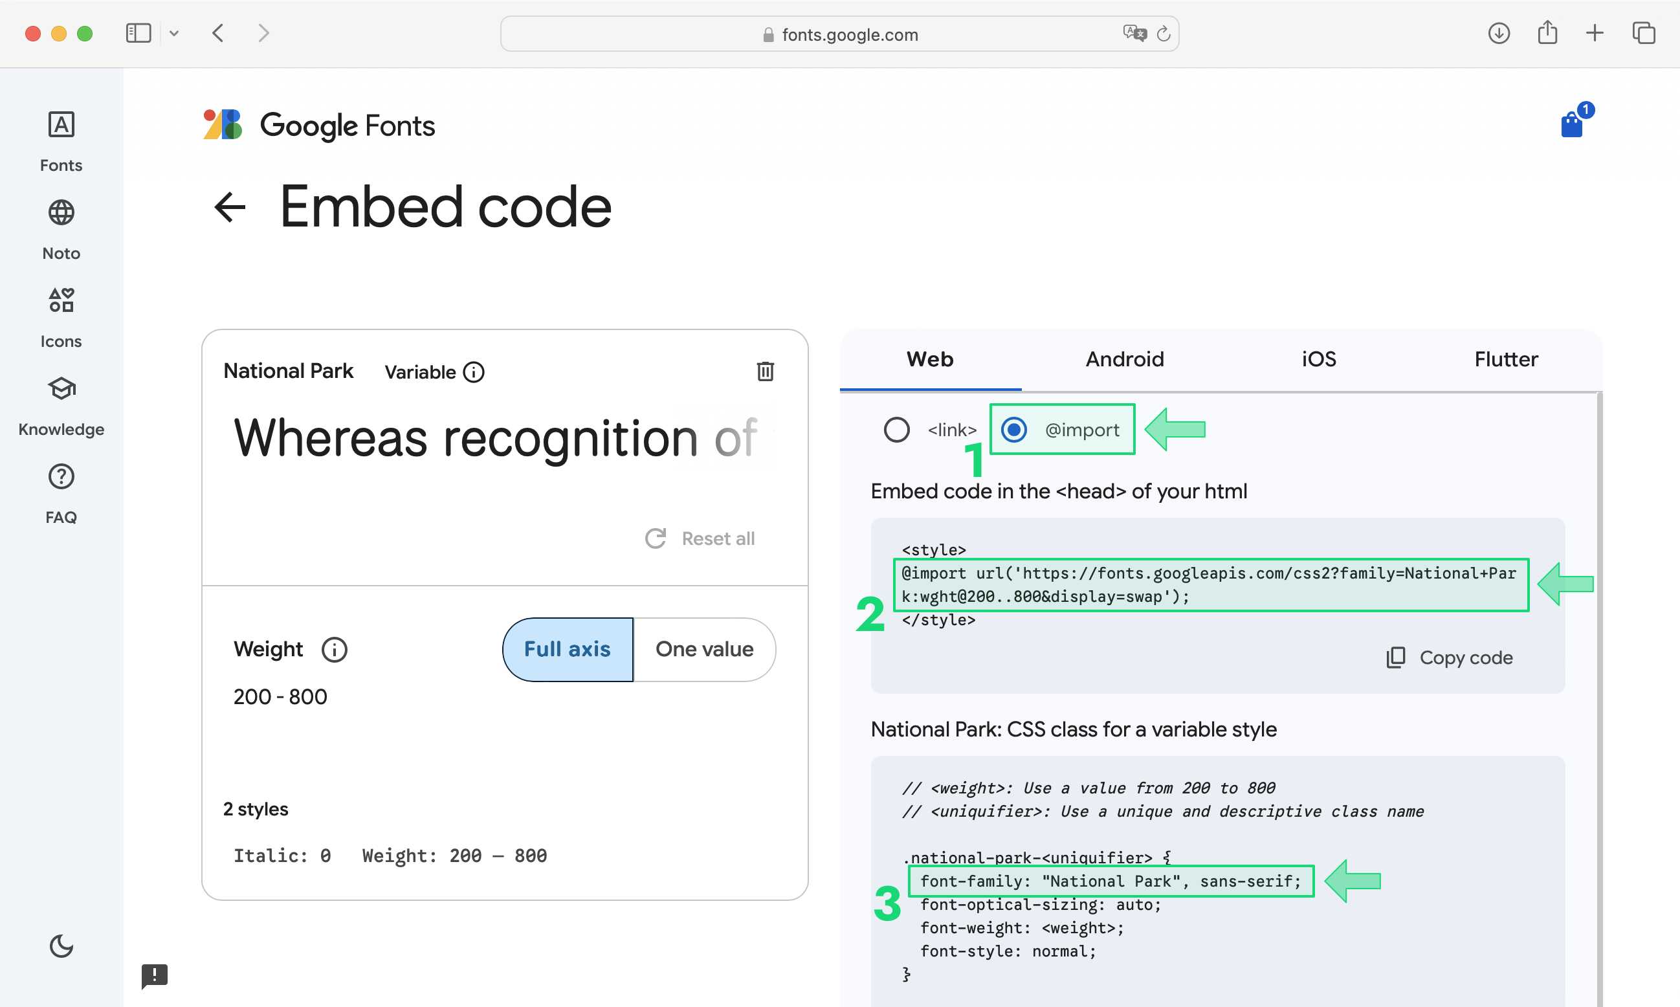The height and width of the screenshot is (1007, 1680).
Task: Select the @import radio button
Action: tap(1013, 430)
